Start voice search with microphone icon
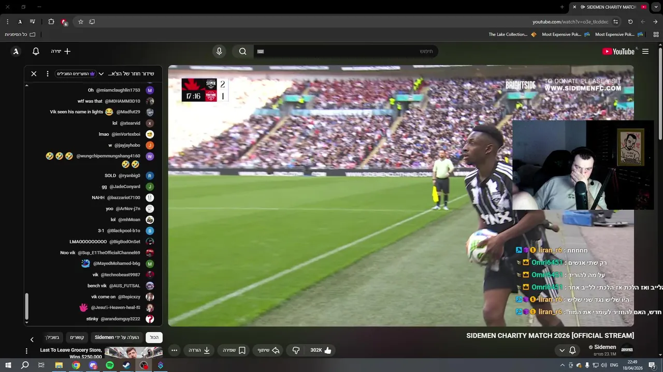The width and height of the screenshot is (663, 372). [219, 51]
